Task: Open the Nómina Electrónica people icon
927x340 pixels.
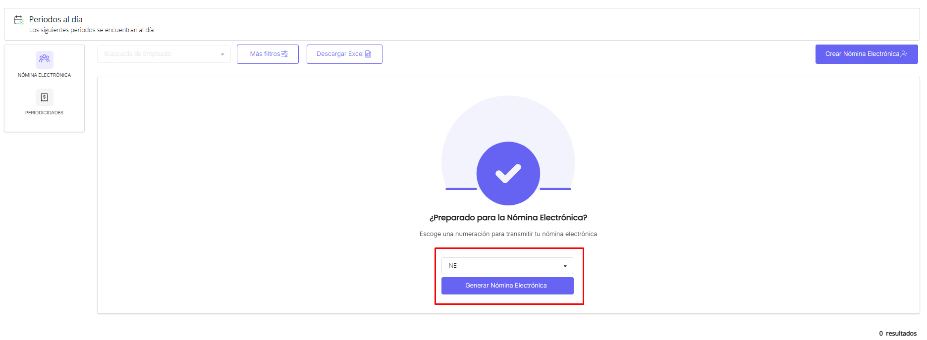Action: point(45,59)
